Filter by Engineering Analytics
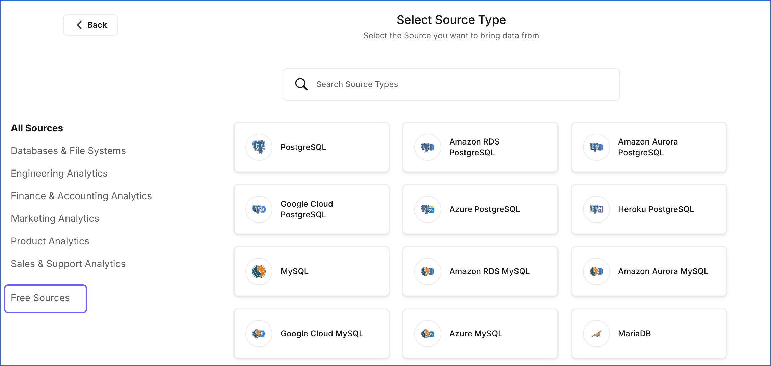Screen dimensions: 771x366 tap(59, 174)
